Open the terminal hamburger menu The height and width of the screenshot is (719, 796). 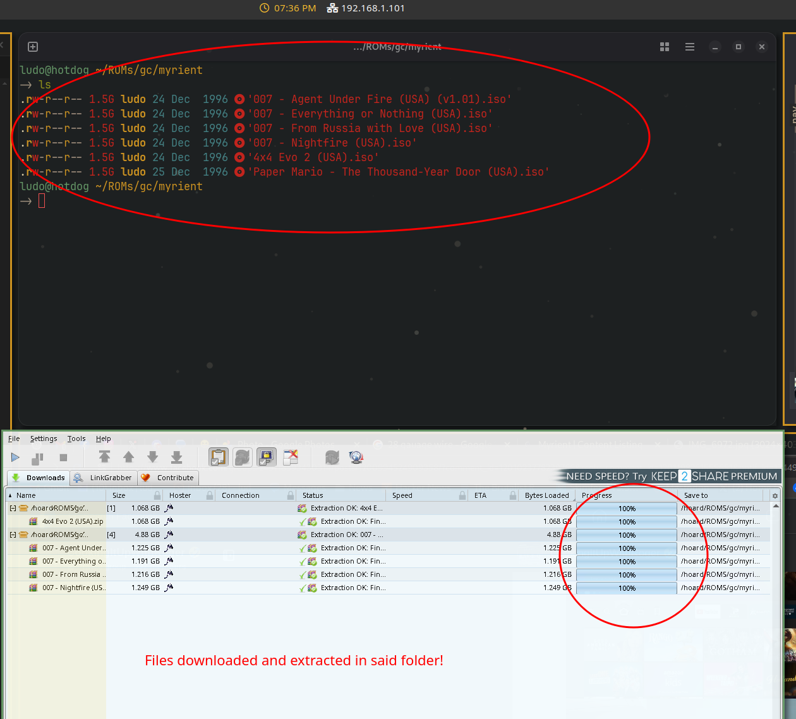point(690,47)
